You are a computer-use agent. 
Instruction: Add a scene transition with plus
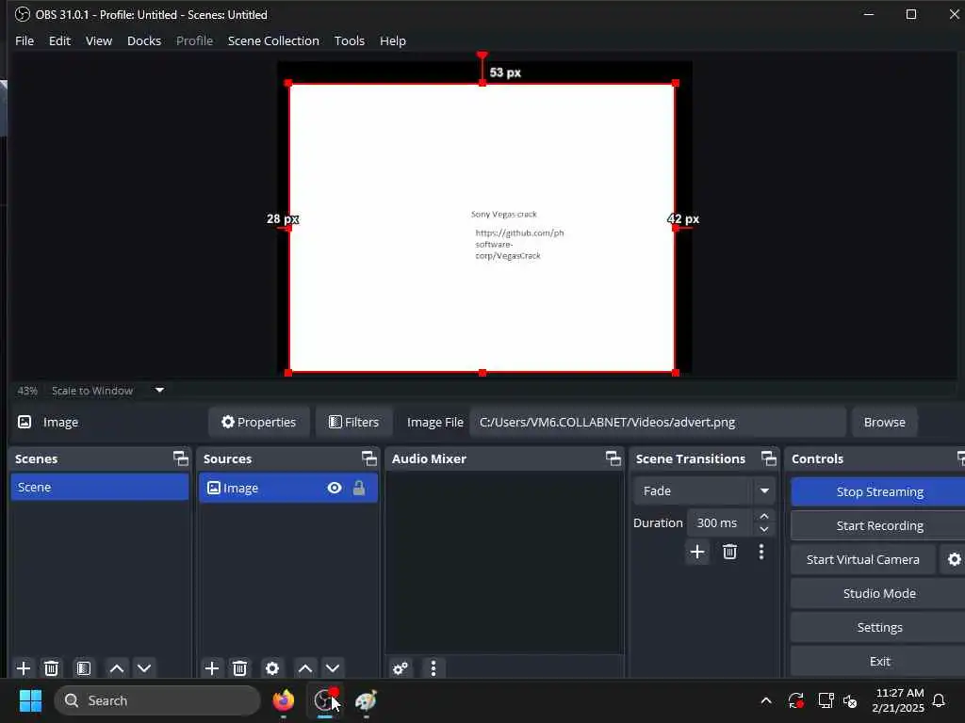point(697,552)
